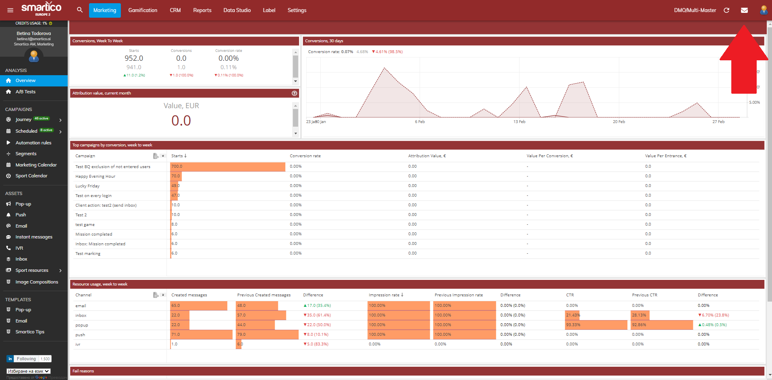772x380 pixels.
Task: Click the refresh icon beside DMO/Multi-Master
Action: coord(726,10)
